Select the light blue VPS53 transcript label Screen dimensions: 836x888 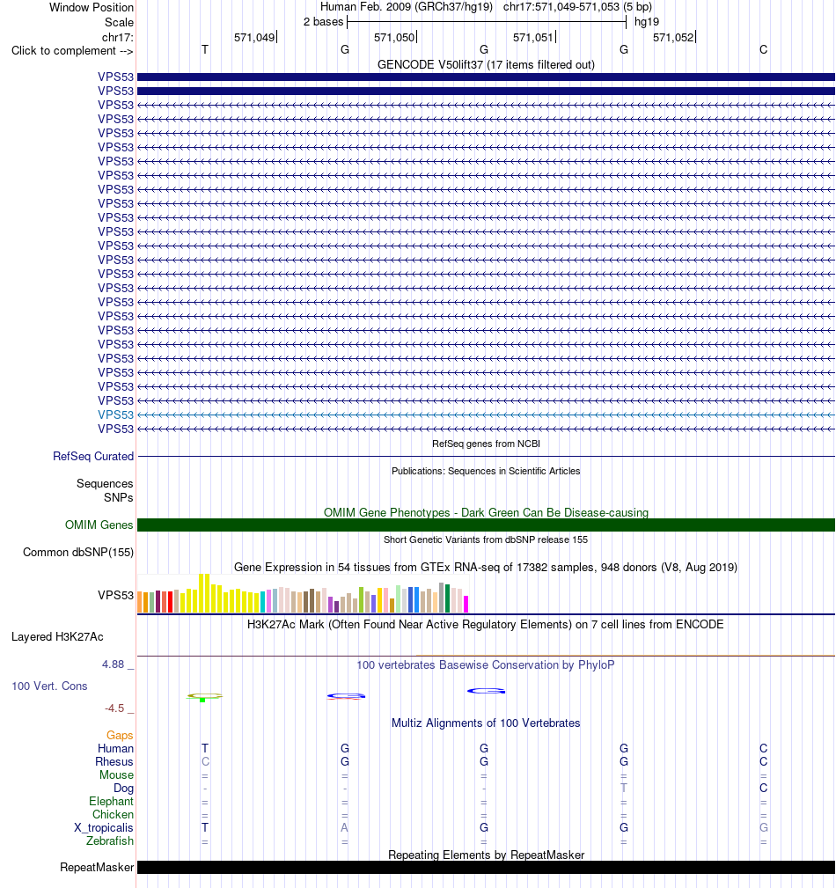coord(115,415)
